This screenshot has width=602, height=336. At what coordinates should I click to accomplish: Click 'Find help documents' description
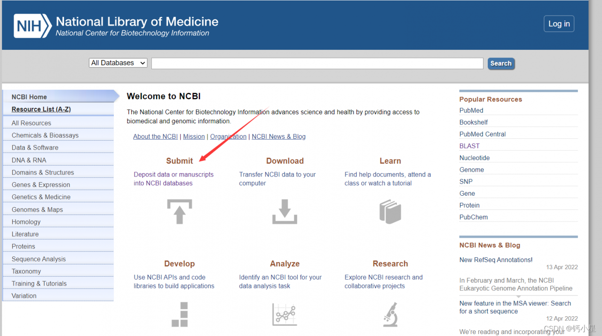388,179
